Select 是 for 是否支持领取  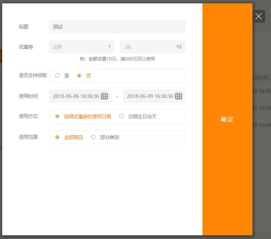pos(57,76)
